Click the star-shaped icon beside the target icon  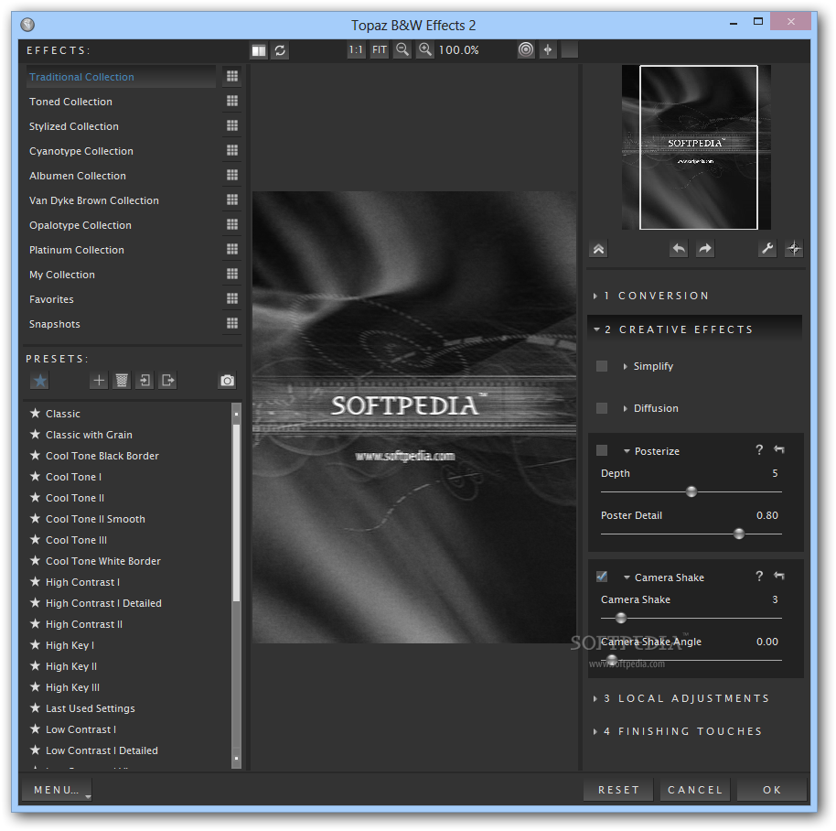(548, 49)
